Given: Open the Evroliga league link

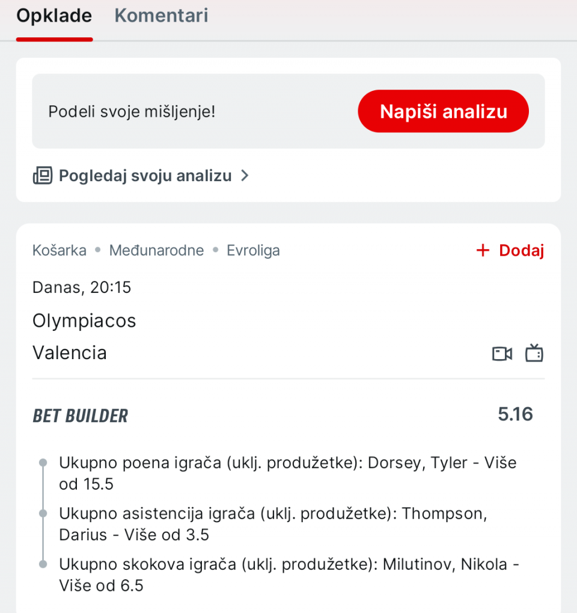Looking at the screenshot, I should click(x=253, y=250).
